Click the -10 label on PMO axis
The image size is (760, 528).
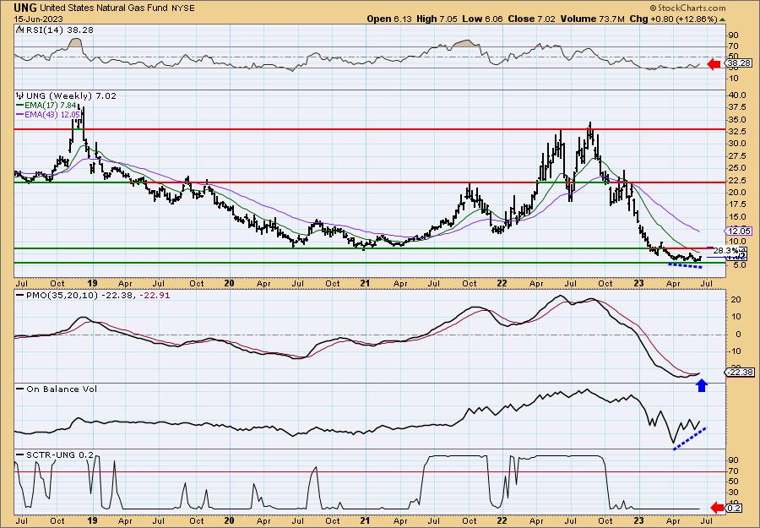click(736, 351)
